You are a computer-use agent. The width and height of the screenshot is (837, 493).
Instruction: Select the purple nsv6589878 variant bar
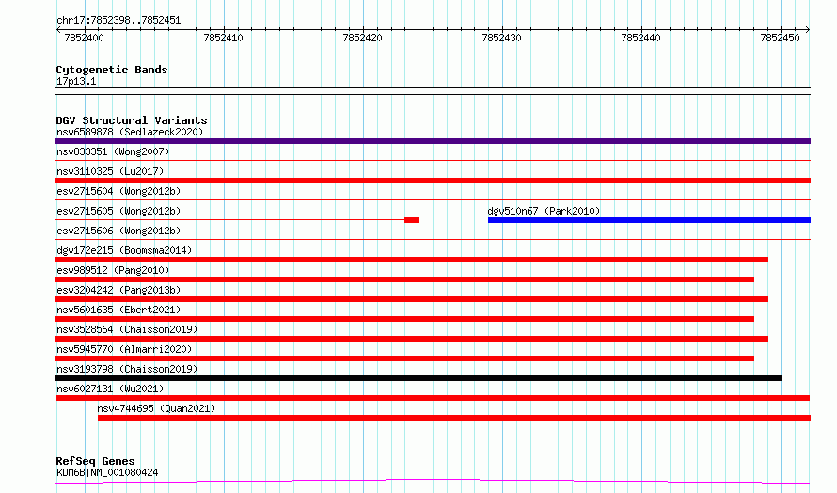pos(433,141)
